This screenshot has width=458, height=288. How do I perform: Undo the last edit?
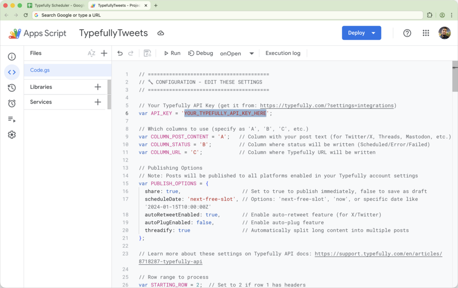click(120, 53)
